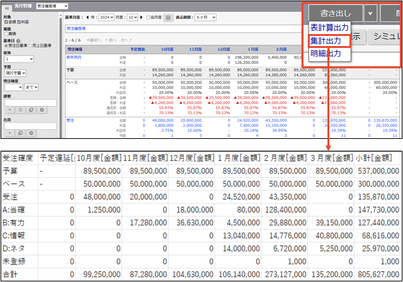Viewport: 403px width, 282px height.
Task: Check the 当月度 checkbox
Action: (148, 18)
